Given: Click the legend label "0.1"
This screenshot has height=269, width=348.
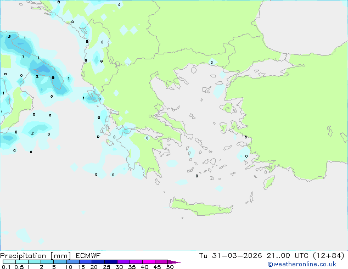Looking at the screenshot, I should [6, 267].
